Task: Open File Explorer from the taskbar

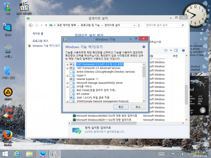Action: pyautogui.click(x=29, y=154)
